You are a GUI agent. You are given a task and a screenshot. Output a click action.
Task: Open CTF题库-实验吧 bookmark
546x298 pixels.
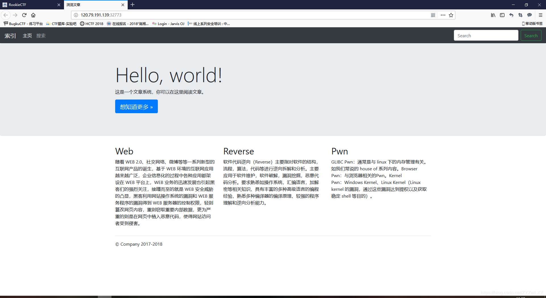click(61, 24)
